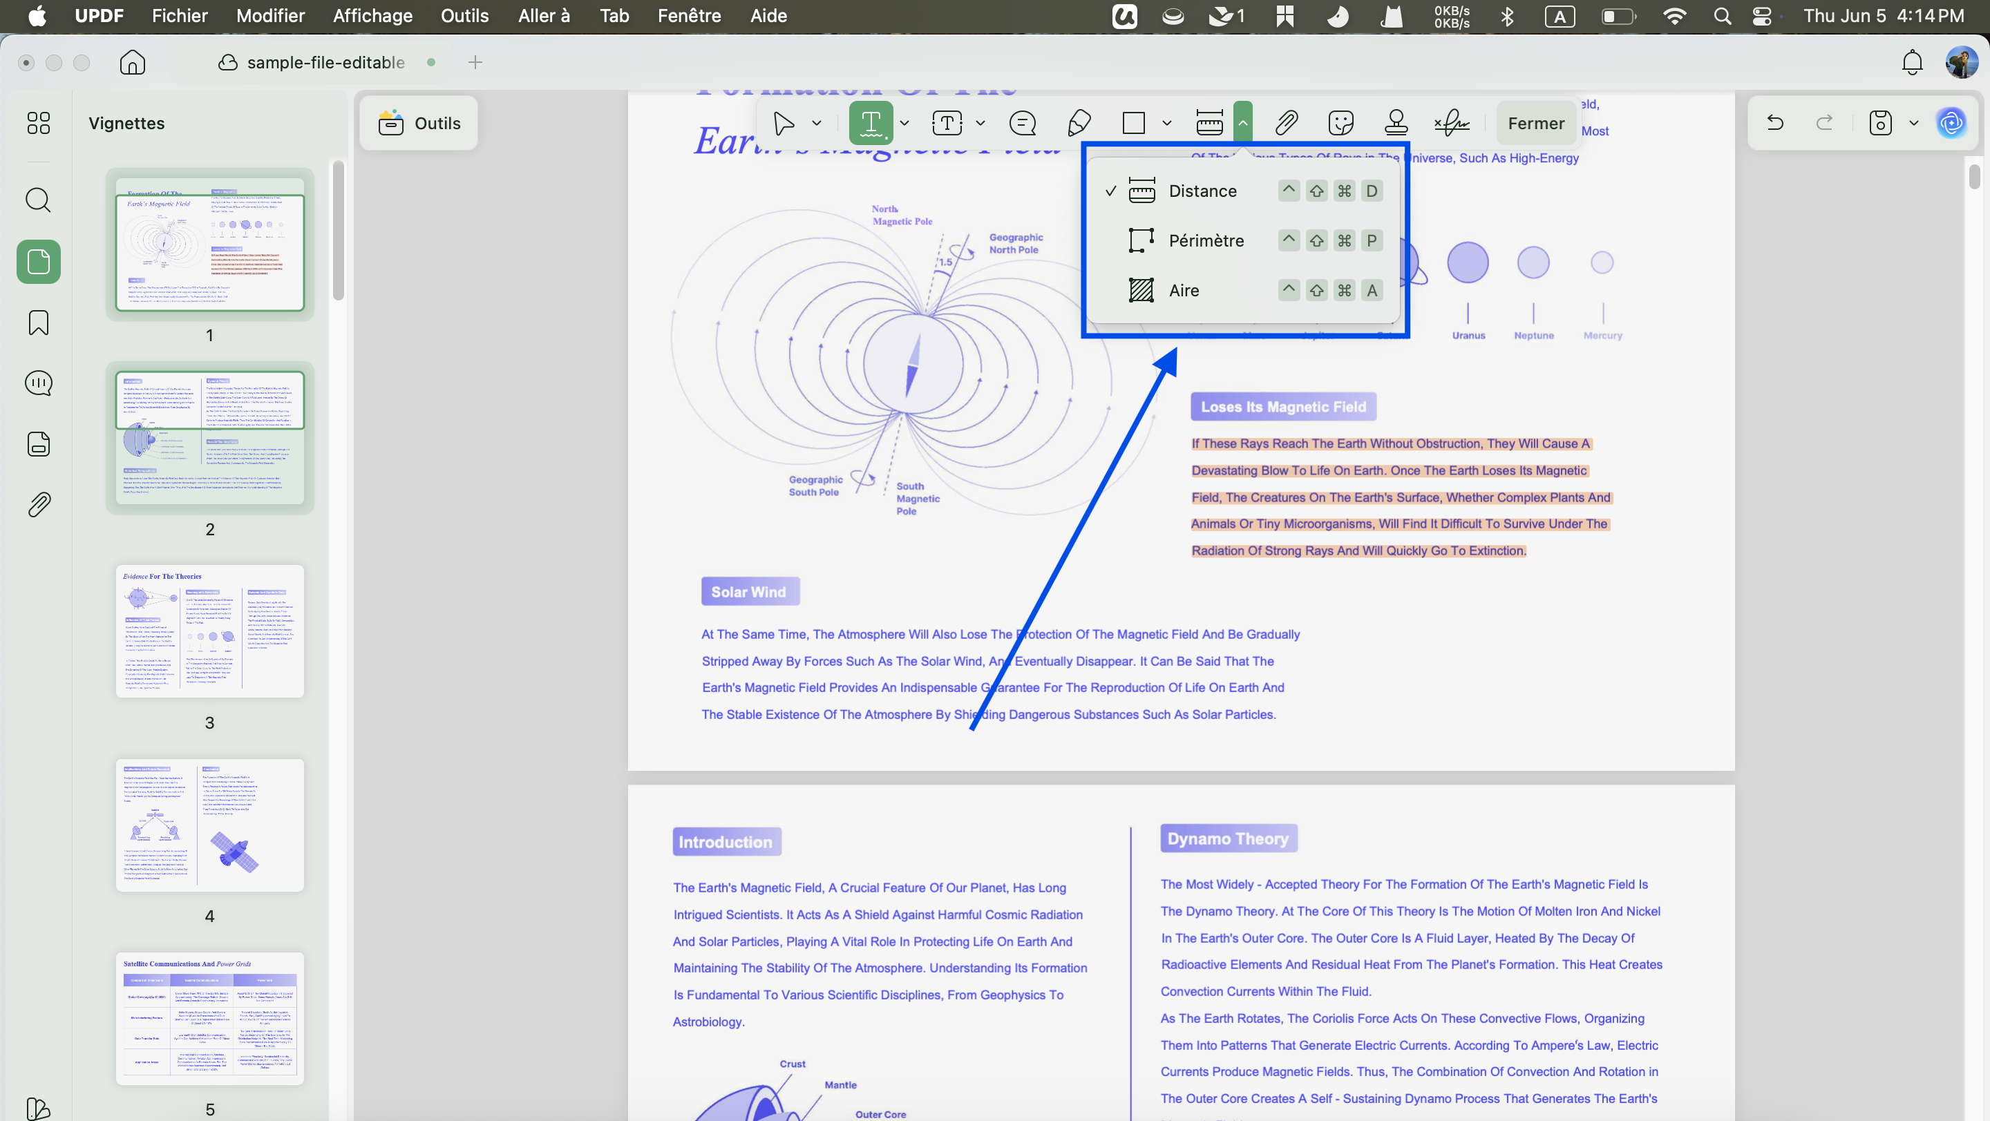
Task: Click the undo arrow icon
Action: [1775, 123]
